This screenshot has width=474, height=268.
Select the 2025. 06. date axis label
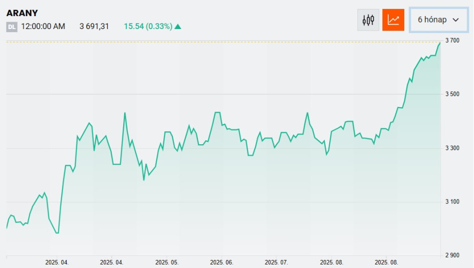(x=221, y=262)
